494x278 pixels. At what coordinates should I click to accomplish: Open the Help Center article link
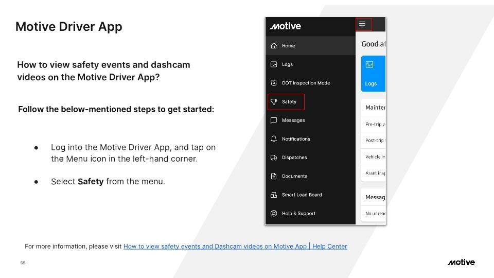pos(235,246)
